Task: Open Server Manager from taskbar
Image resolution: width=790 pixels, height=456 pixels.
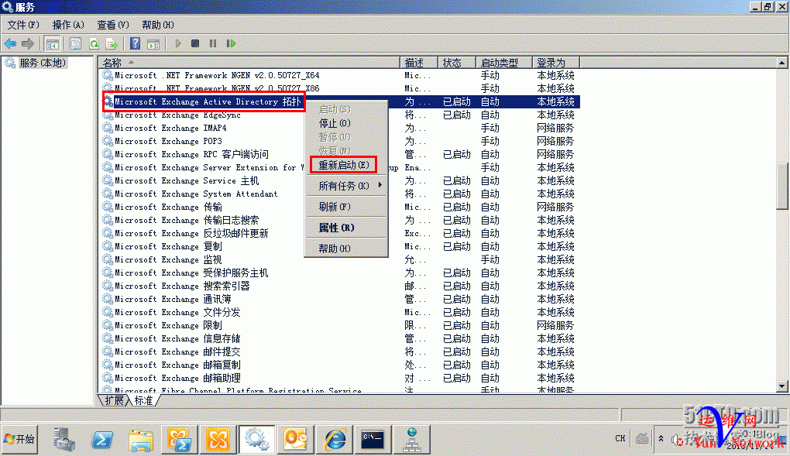Action: [64, 440]
